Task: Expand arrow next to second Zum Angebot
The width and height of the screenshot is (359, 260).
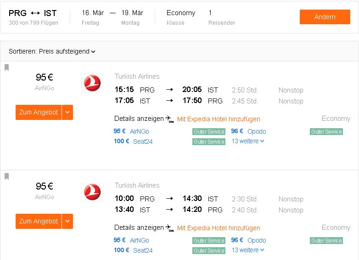Action: 67,221
